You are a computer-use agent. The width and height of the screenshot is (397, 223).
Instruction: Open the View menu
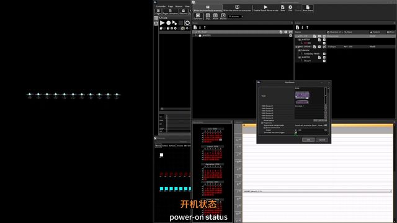(x=187, y=6)
